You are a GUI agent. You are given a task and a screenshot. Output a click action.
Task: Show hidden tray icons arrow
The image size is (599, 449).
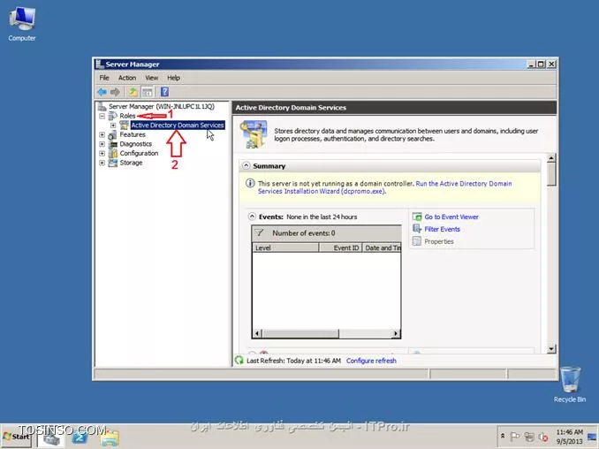coord(503,436)
